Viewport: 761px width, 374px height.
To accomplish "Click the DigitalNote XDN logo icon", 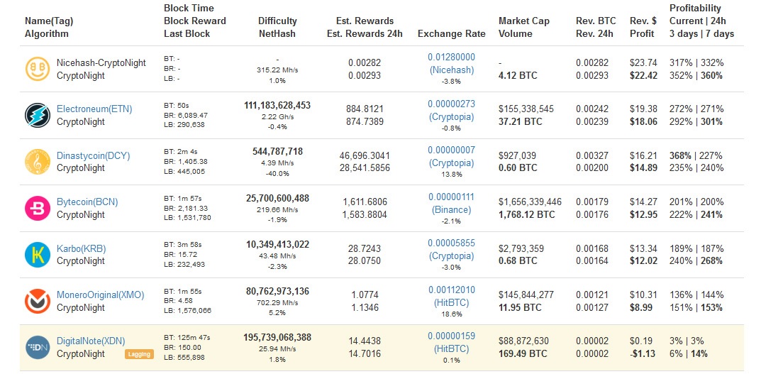I will pyautogui.click(x=37, y=347).
